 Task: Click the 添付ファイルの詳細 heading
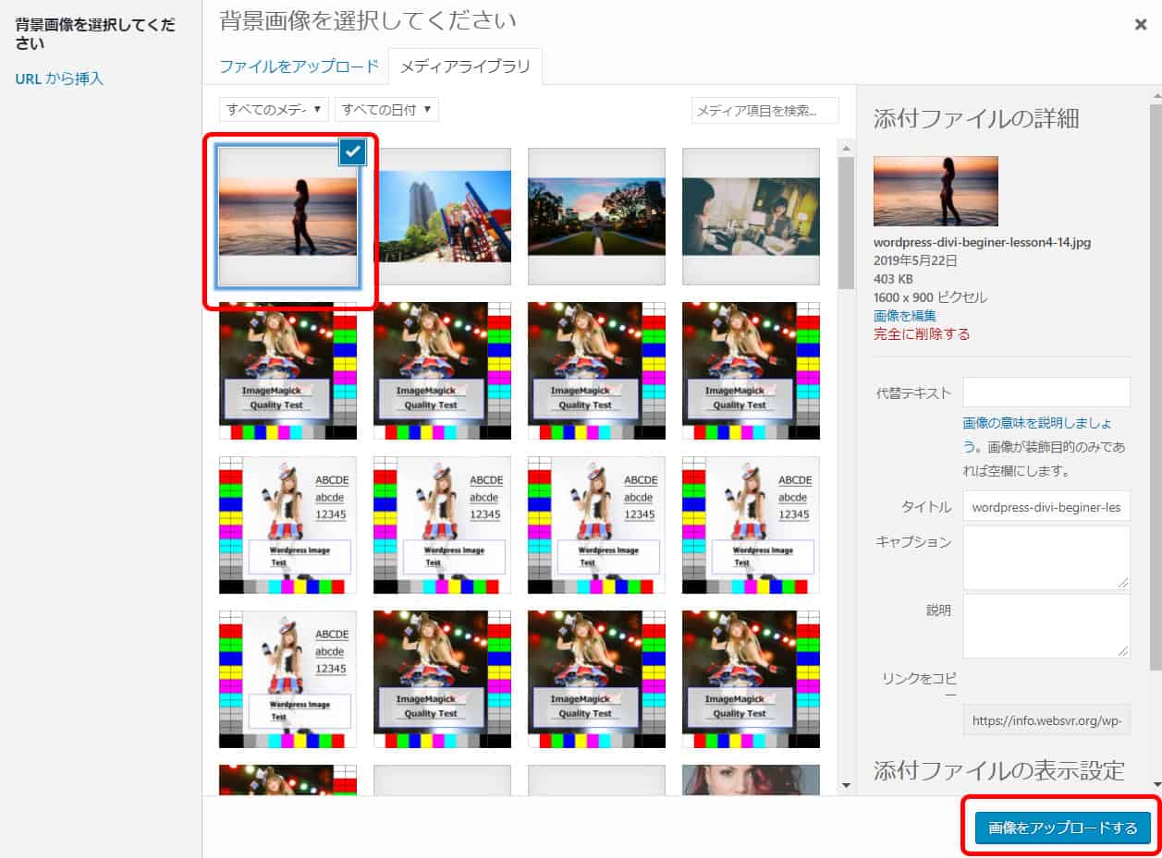[976, 118]
